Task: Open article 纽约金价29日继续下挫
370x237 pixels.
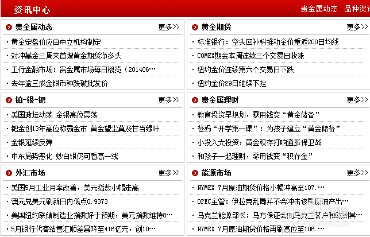Action: 232,83
